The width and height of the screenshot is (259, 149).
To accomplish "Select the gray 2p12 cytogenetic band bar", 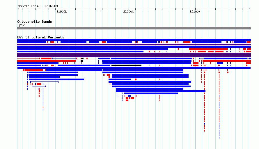I will (134, 28).
